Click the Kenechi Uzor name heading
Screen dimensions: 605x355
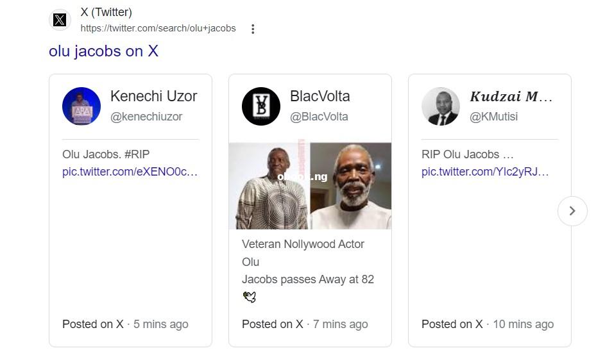153,96
